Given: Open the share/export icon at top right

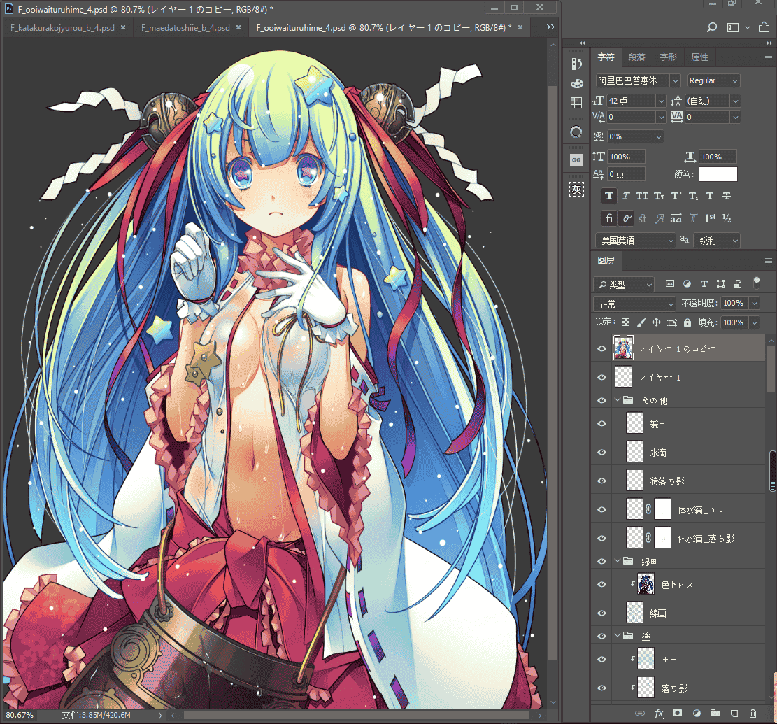Looking at the screenshot, I should 764,27.
